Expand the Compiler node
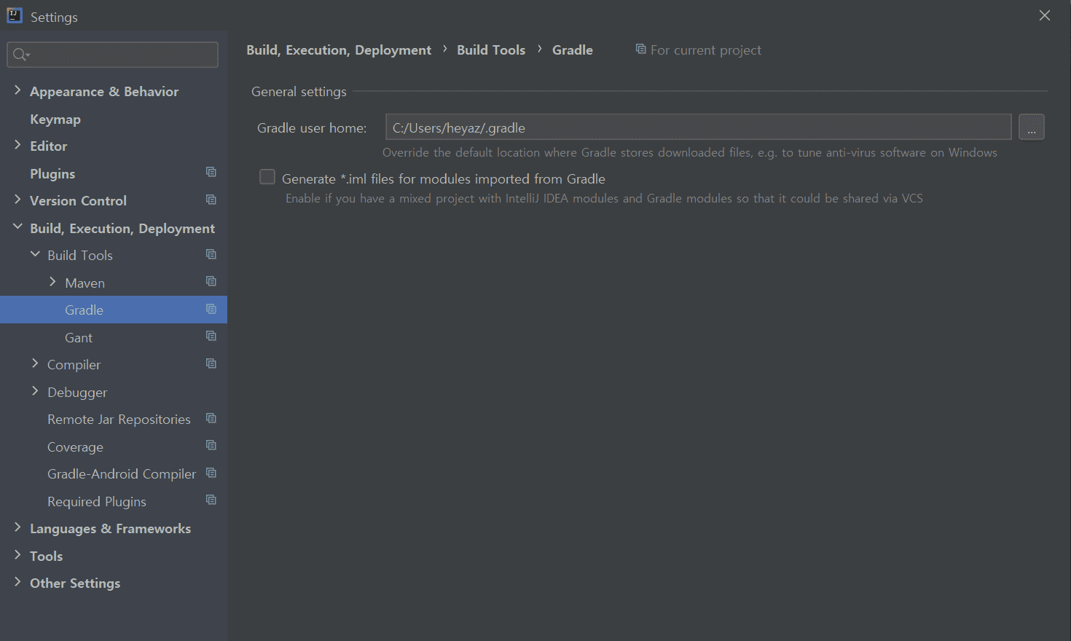This screenshot has width=1071, height=641. click(x=35, y=363)
